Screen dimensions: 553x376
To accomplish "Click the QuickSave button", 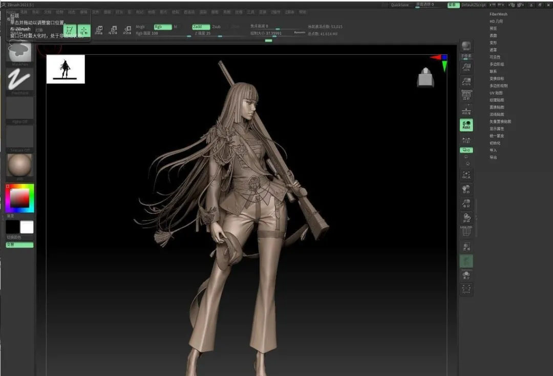I will click(399, 5).
